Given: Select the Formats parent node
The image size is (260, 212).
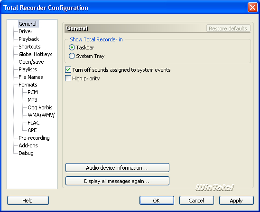Looking at the screenshot, I should (x=28, y=85).
